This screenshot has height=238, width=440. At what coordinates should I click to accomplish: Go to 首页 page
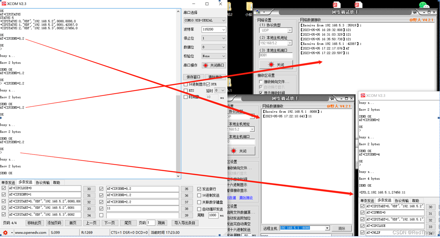click(x=73, y=223)
